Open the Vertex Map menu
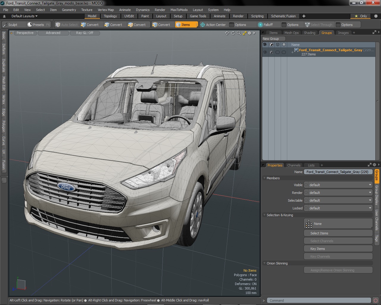The width and height of the screenshot is (381, 305). pyautogui.click(x=106, y=10)
